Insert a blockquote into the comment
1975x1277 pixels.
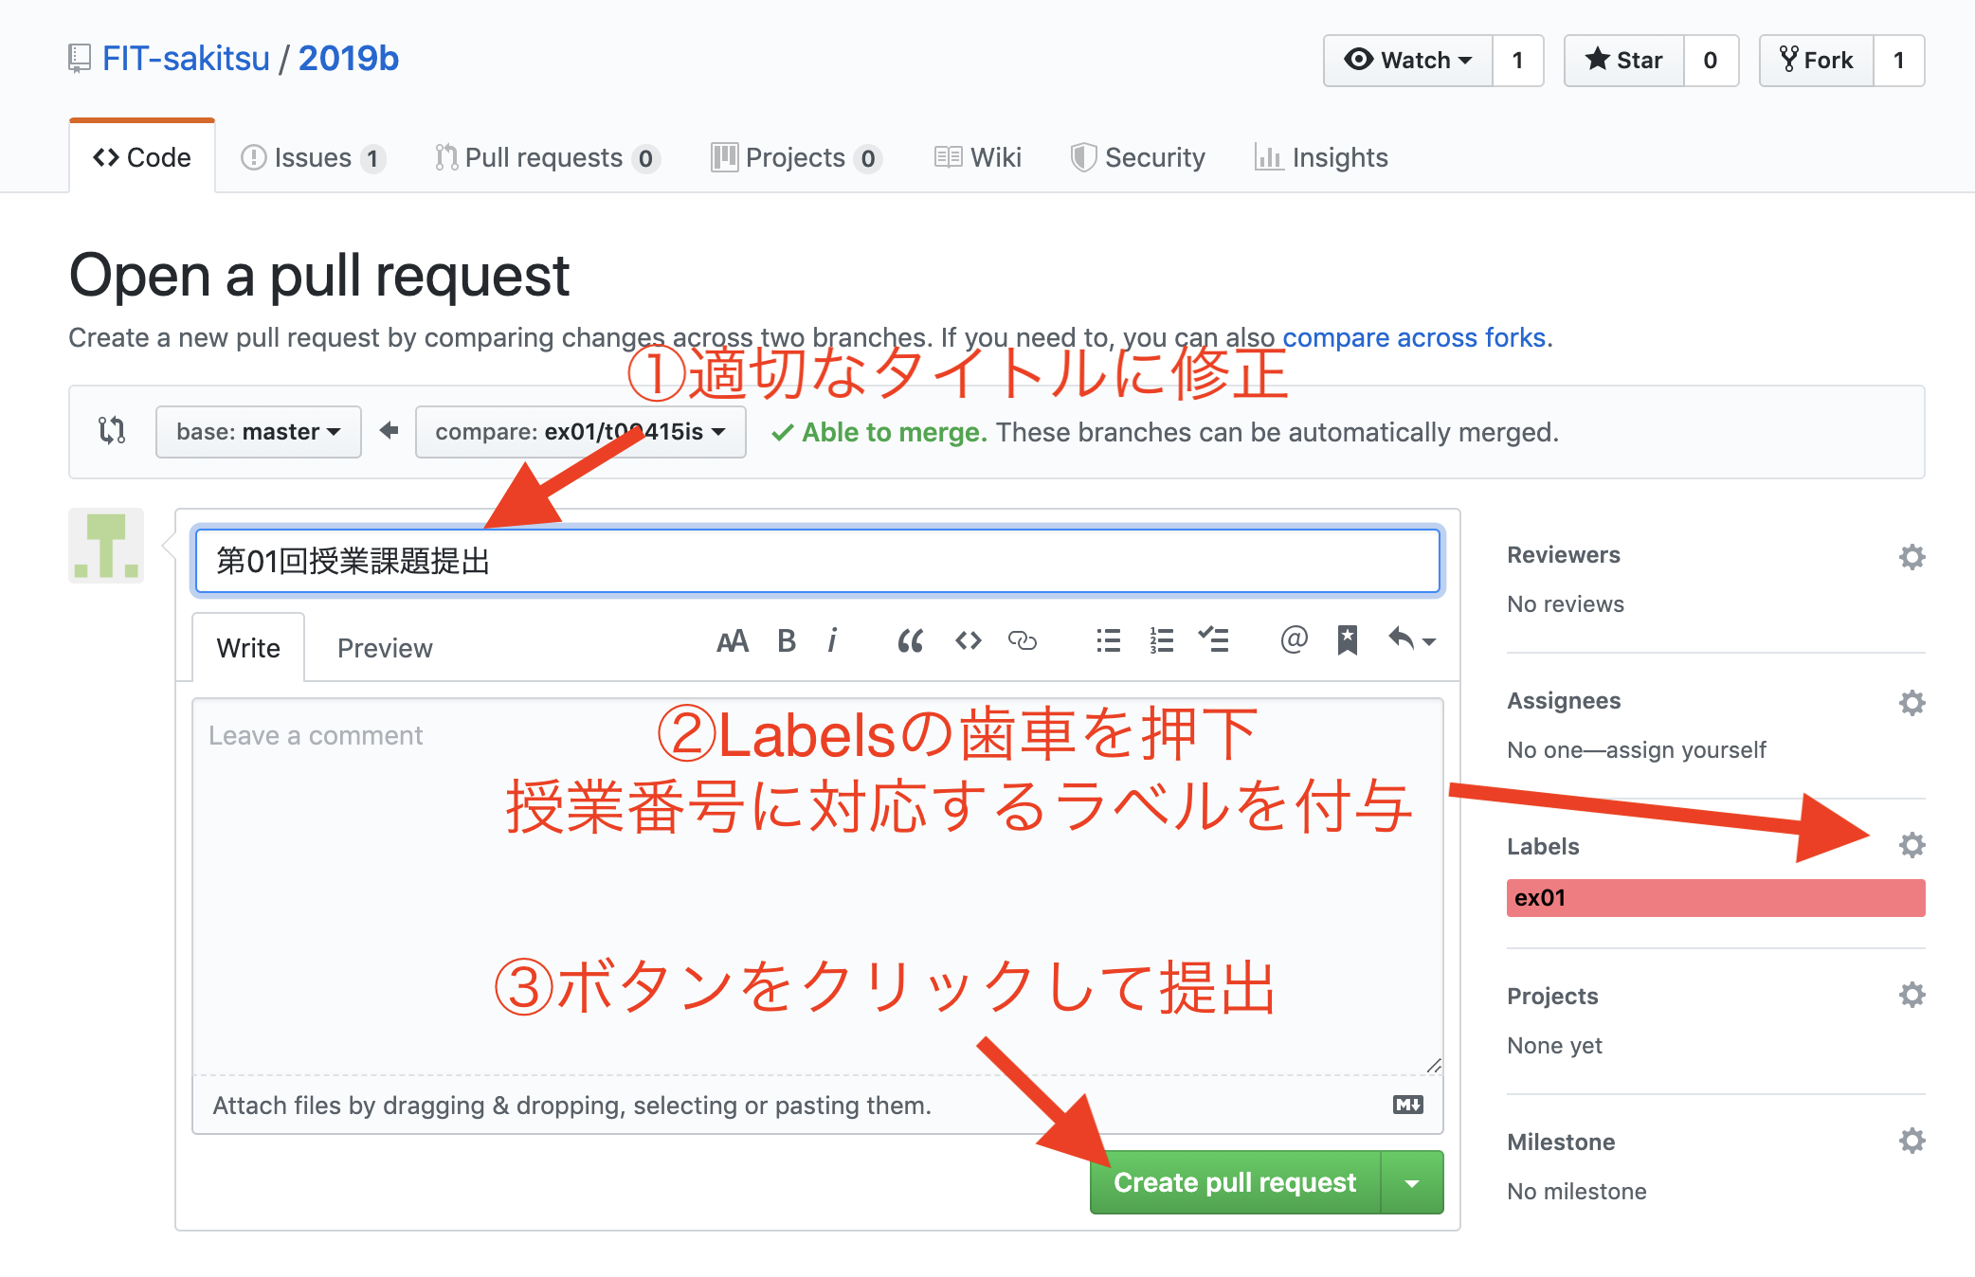click(x=910, y=641)
